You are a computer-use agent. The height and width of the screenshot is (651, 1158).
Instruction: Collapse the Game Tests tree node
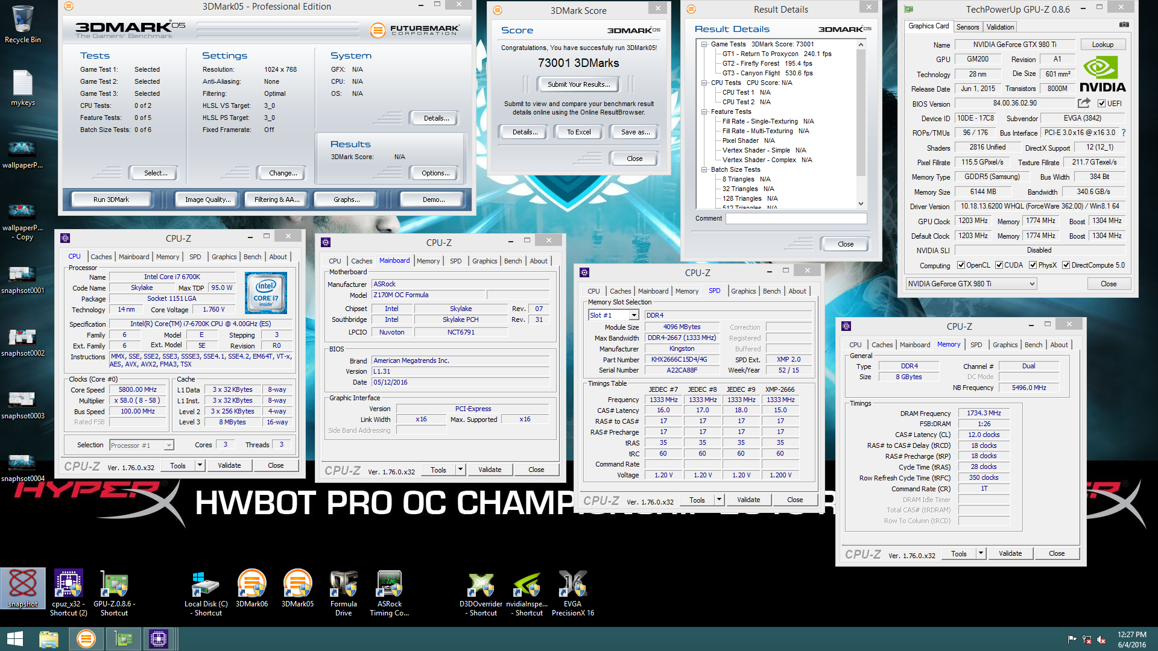click(704, 44)
